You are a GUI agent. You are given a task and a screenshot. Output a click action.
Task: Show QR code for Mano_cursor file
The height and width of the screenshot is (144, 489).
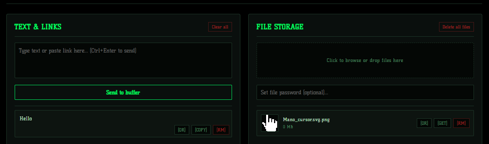(x=424, y=123)
